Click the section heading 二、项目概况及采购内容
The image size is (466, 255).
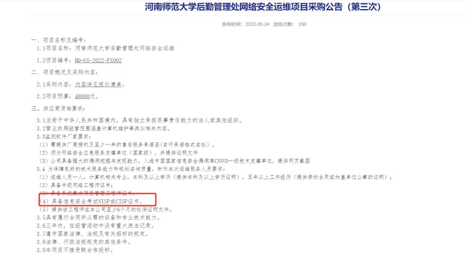point(65,72)
